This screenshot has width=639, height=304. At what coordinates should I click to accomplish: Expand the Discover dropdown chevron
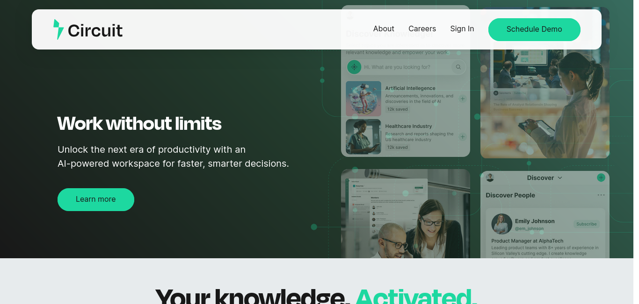pos(560,178)
